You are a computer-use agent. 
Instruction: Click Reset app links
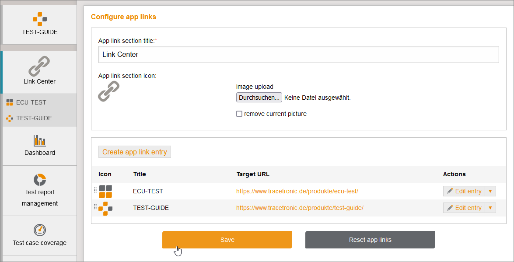point(370,240)
